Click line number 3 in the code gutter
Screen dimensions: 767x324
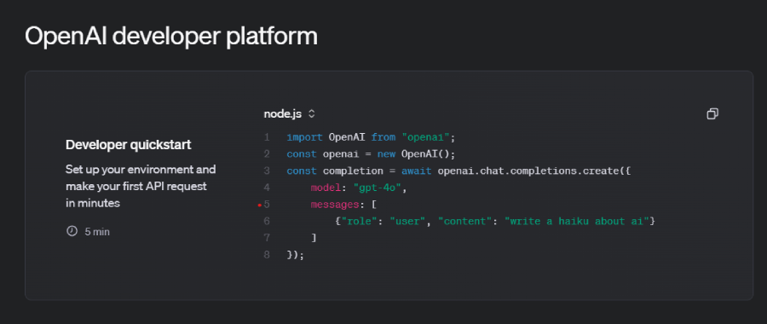click(x=267, y=171)
